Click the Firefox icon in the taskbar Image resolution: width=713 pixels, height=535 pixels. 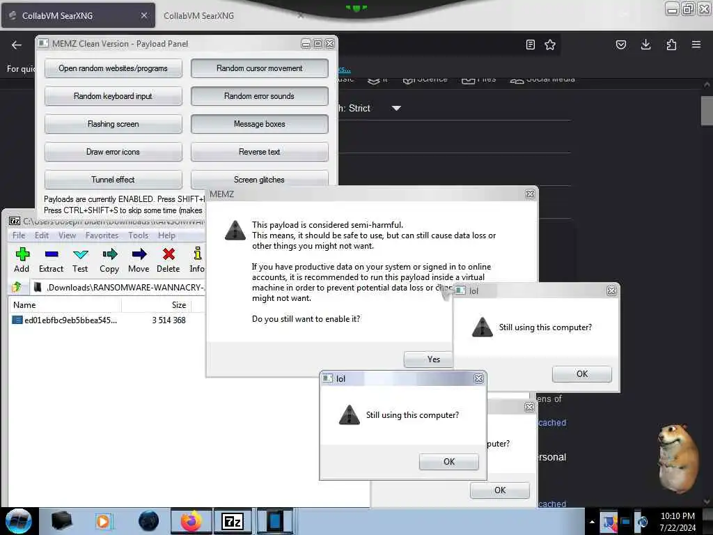point(191,521)
